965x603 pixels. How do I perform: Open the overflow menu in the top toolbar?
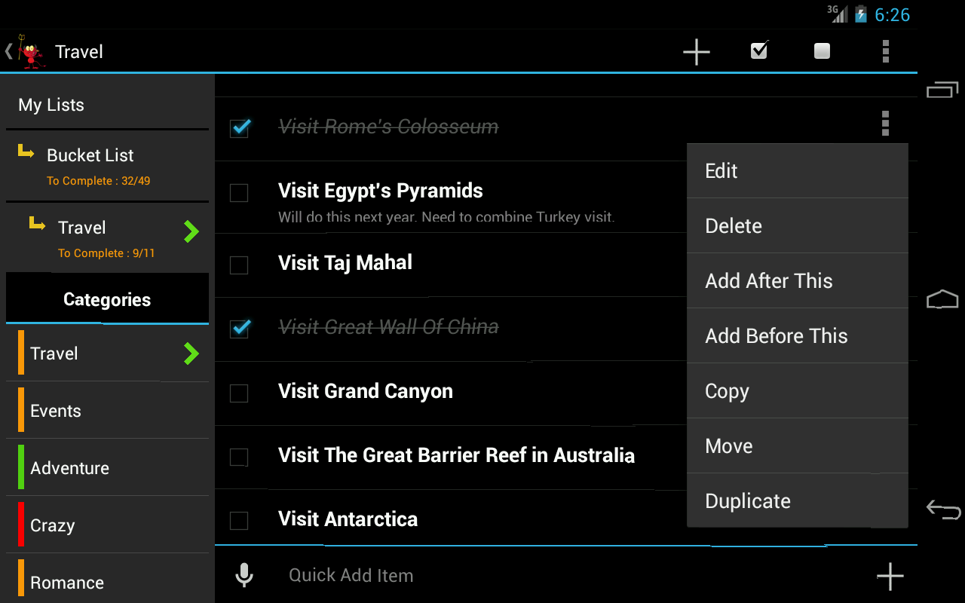click(x=885, y=51)
